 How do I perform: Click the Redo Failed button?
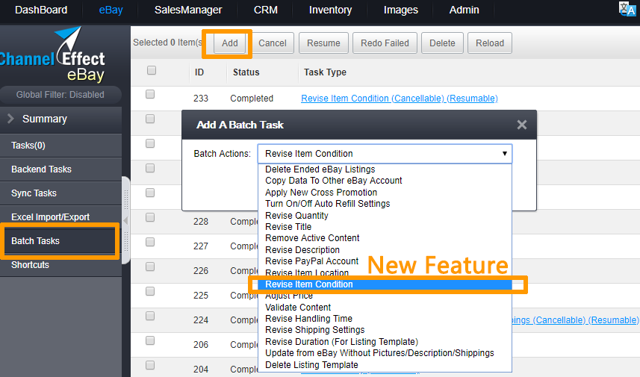pos(385,43)
